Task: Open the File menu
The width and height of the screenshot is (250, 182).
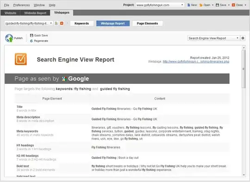Action: tap(6, 5)
